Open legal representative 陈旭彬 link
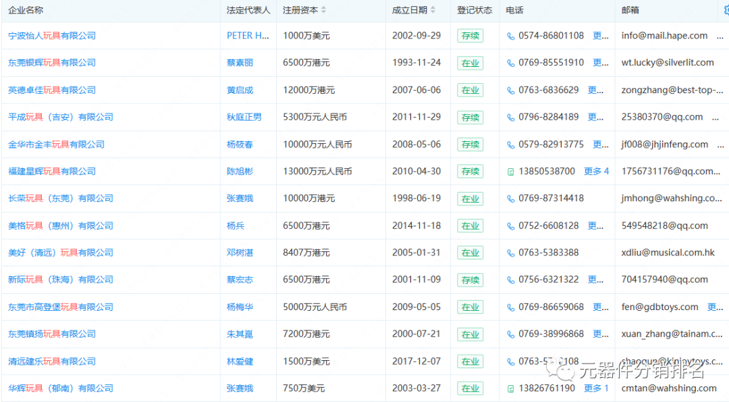729x402 pixels. pos(240,172)
